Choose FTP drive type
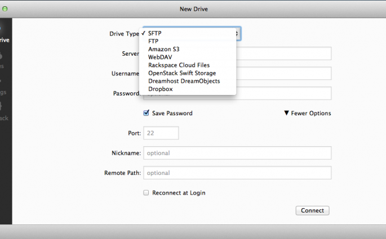 [153, 41]
